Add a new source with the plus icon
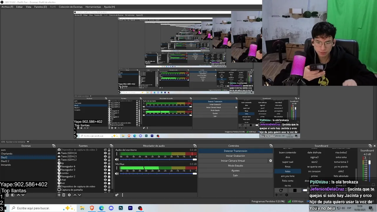 point(59,195)
